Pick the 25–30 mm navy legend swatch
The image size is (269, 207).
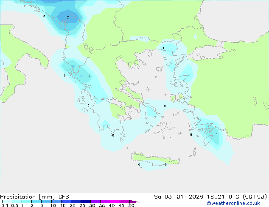[85, 202]
